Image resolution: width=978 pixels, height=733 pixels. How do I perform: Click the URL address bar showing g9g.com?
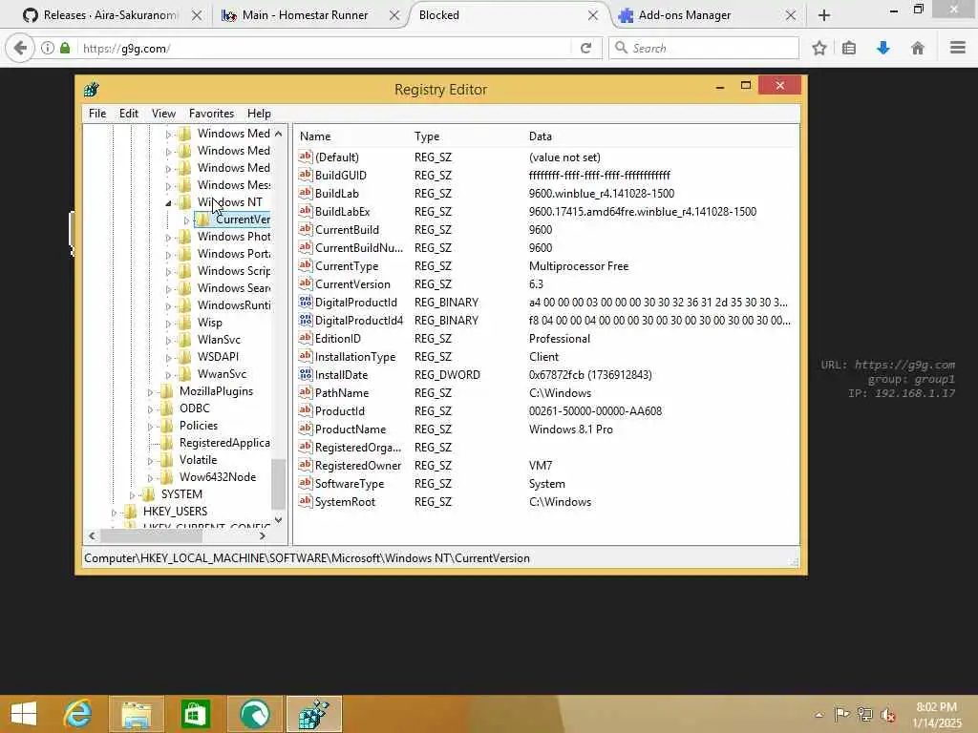(325, 48)
